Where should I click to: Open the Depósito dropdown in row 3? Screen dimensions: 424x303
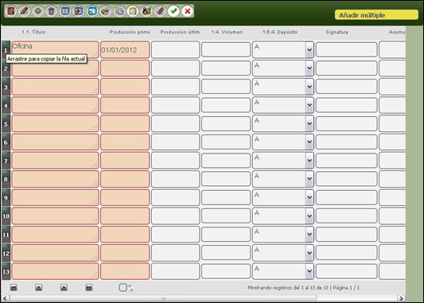point(309,87)
